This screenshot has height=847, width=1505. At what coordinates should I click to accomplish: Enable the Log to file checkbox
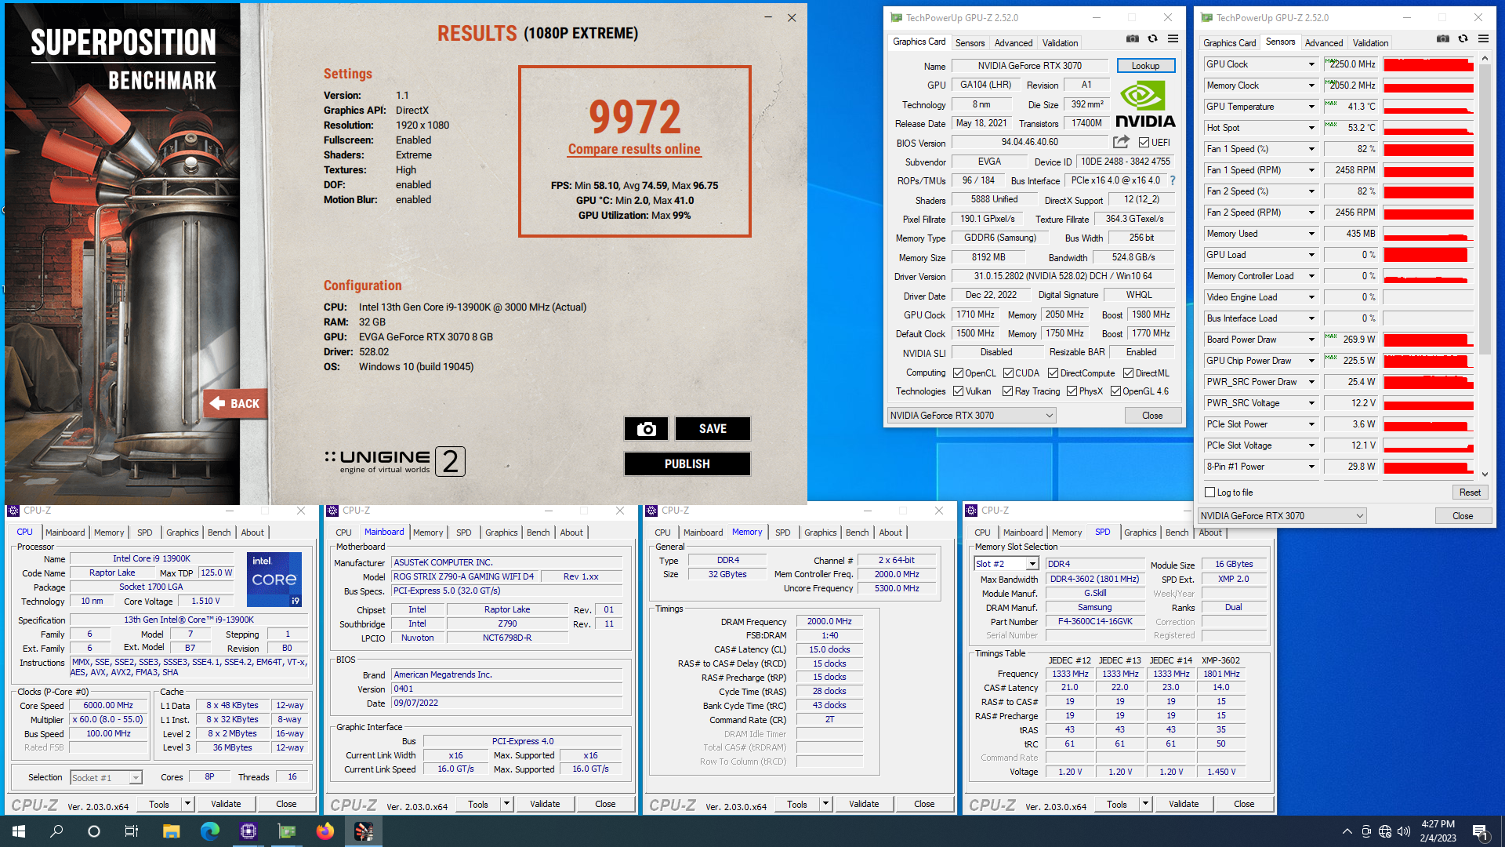point(1209,493)
